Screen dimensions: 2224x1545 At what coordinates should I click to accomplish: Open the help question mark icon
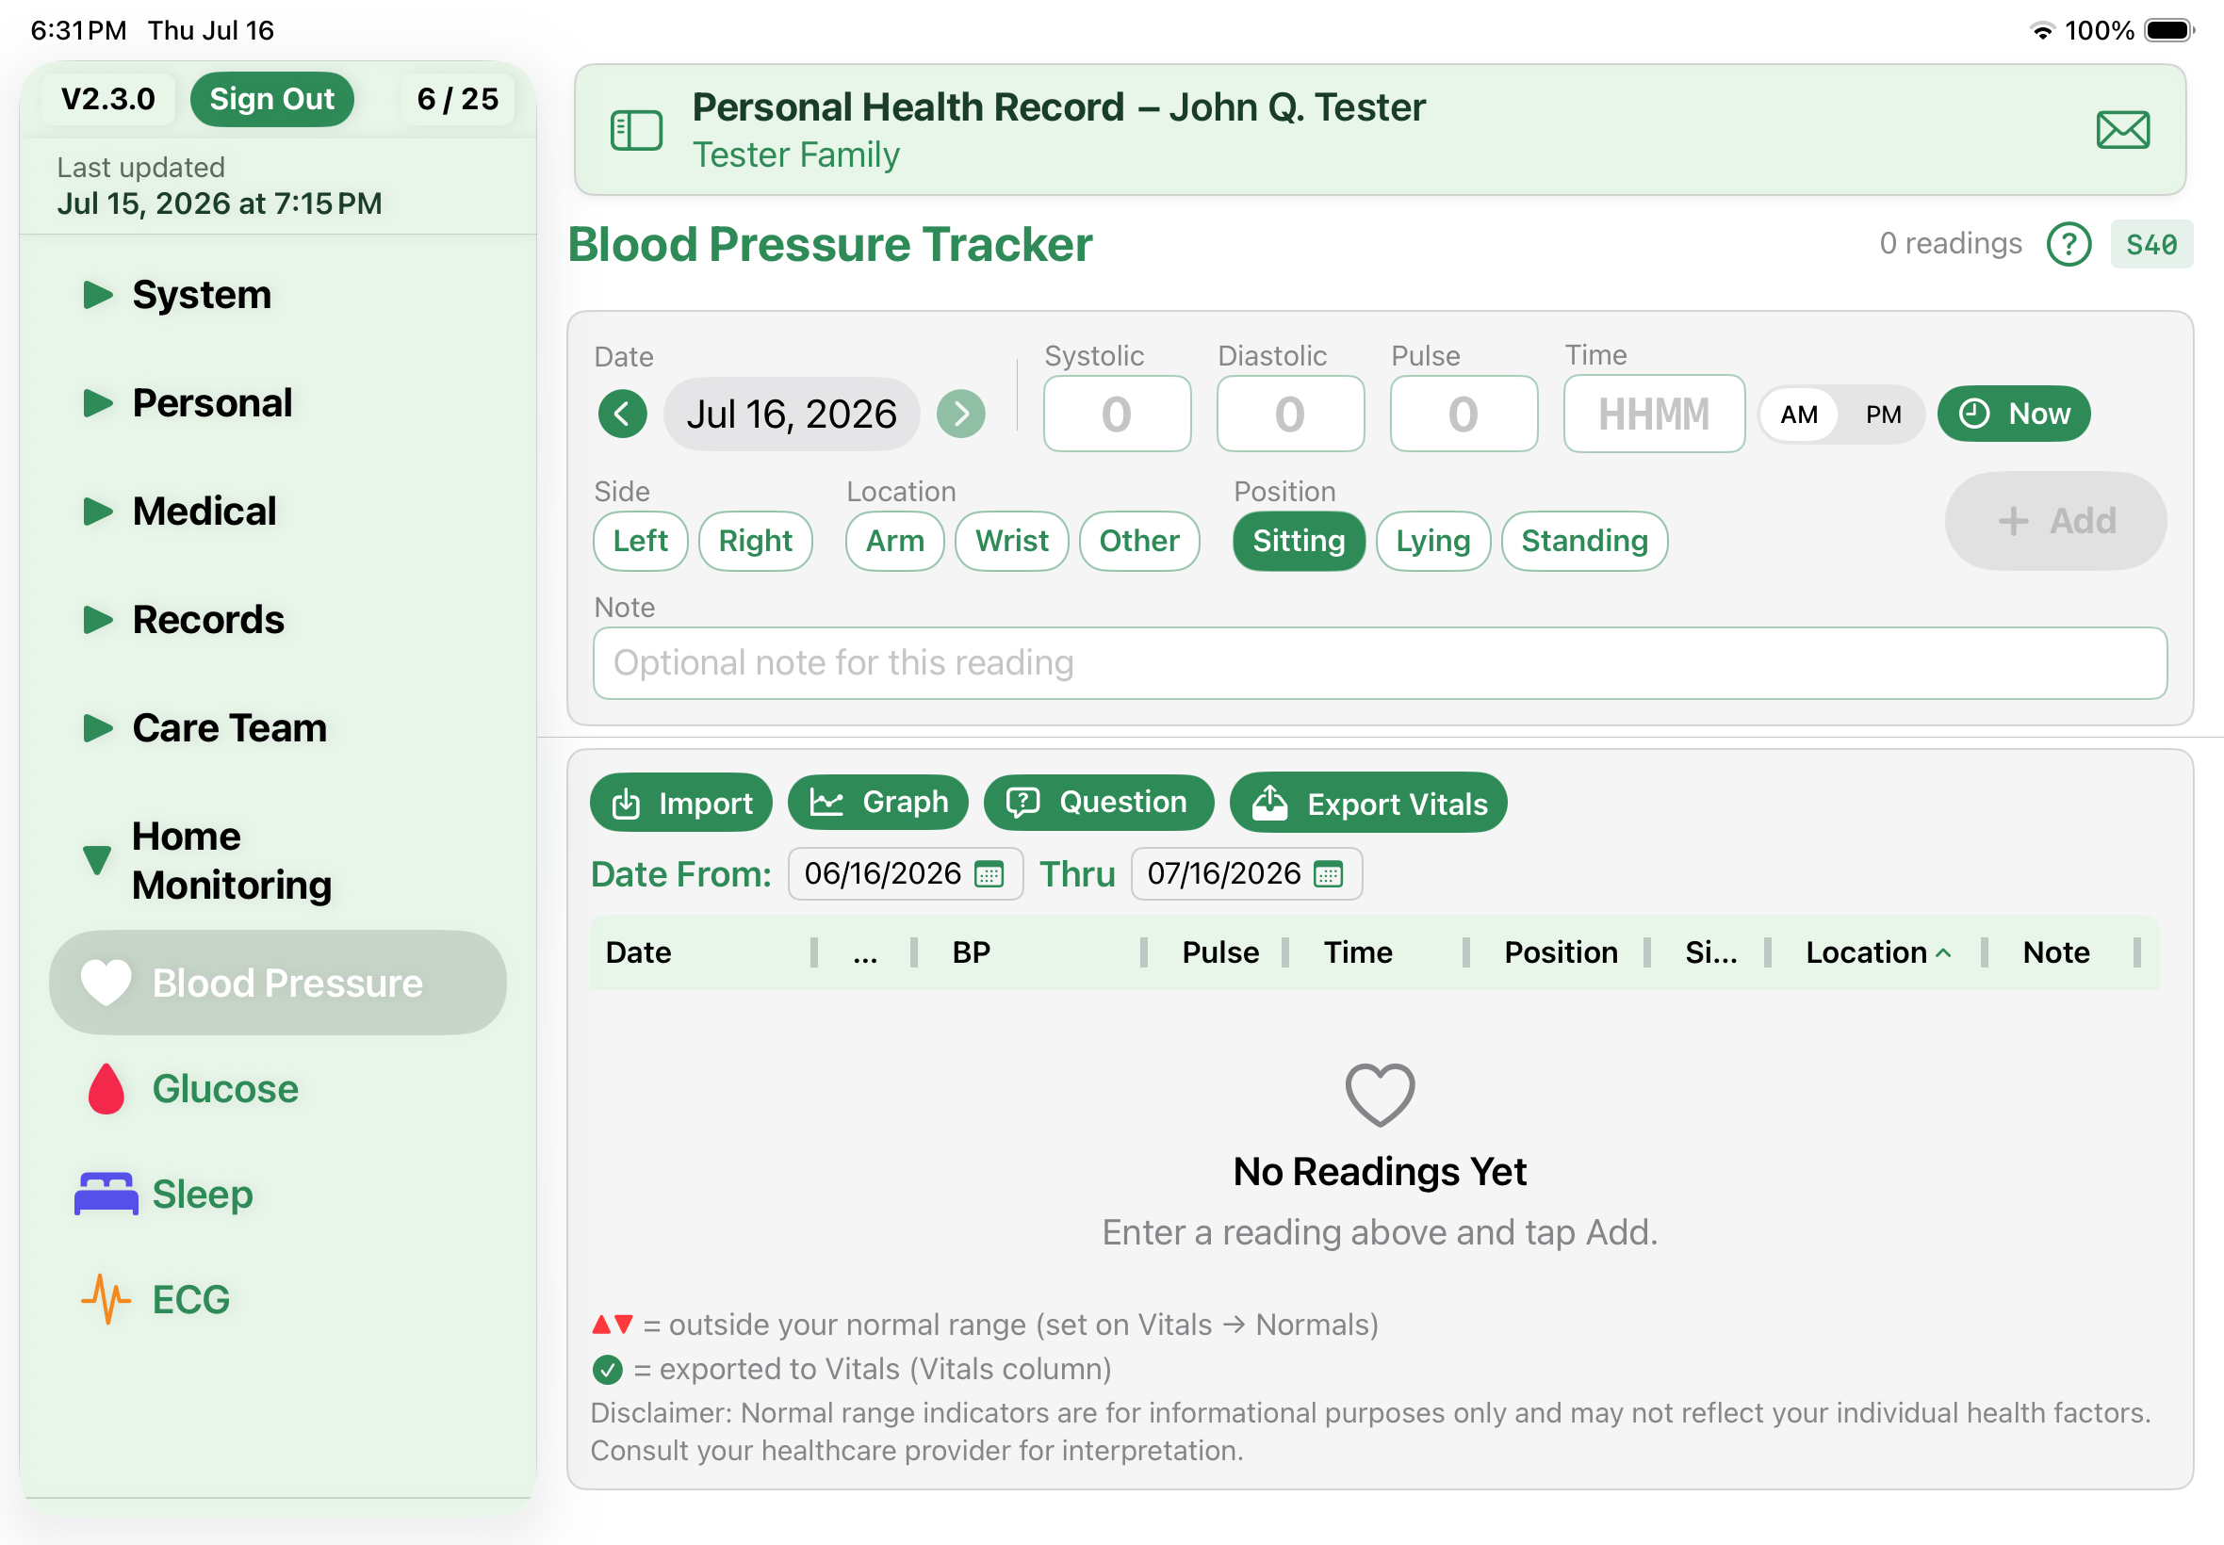click(x=2069, y=244)
